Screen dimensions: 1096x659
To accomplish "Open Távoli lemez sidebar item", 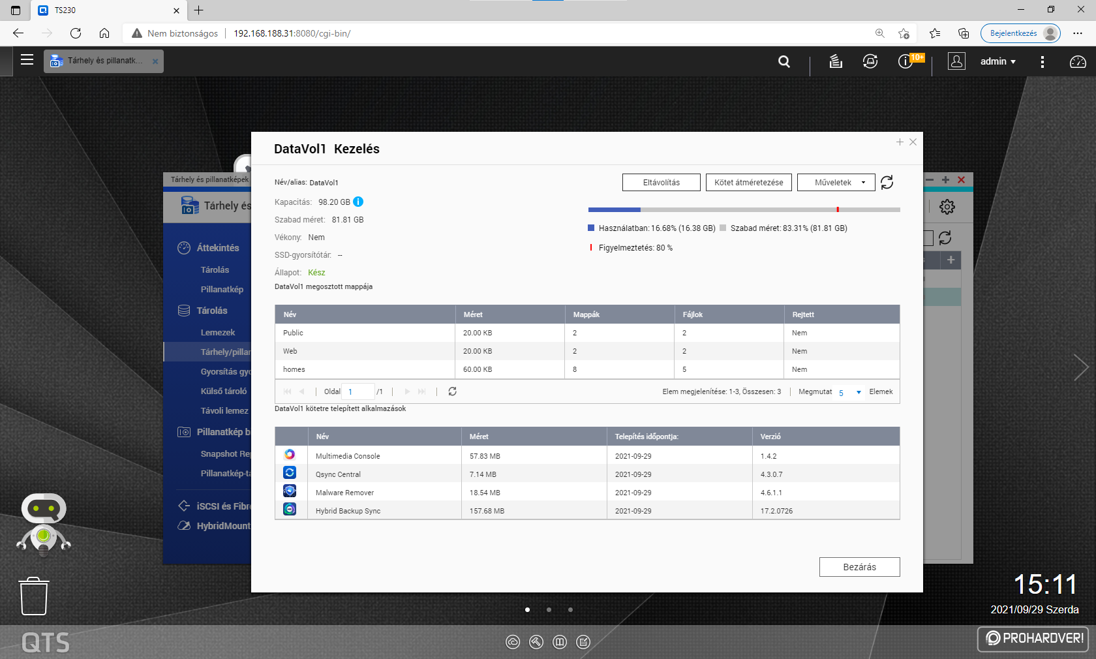I will 224,411.
